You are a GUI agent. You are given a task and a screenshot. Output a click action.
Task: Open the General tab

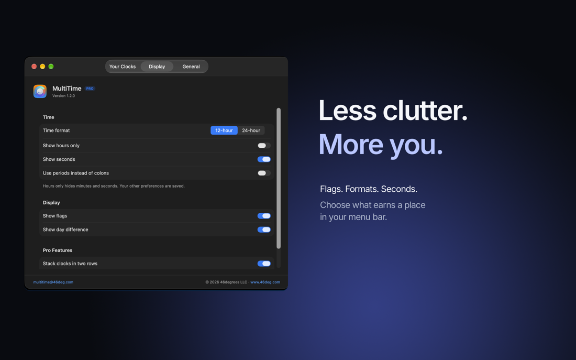(x=191, y=67)
